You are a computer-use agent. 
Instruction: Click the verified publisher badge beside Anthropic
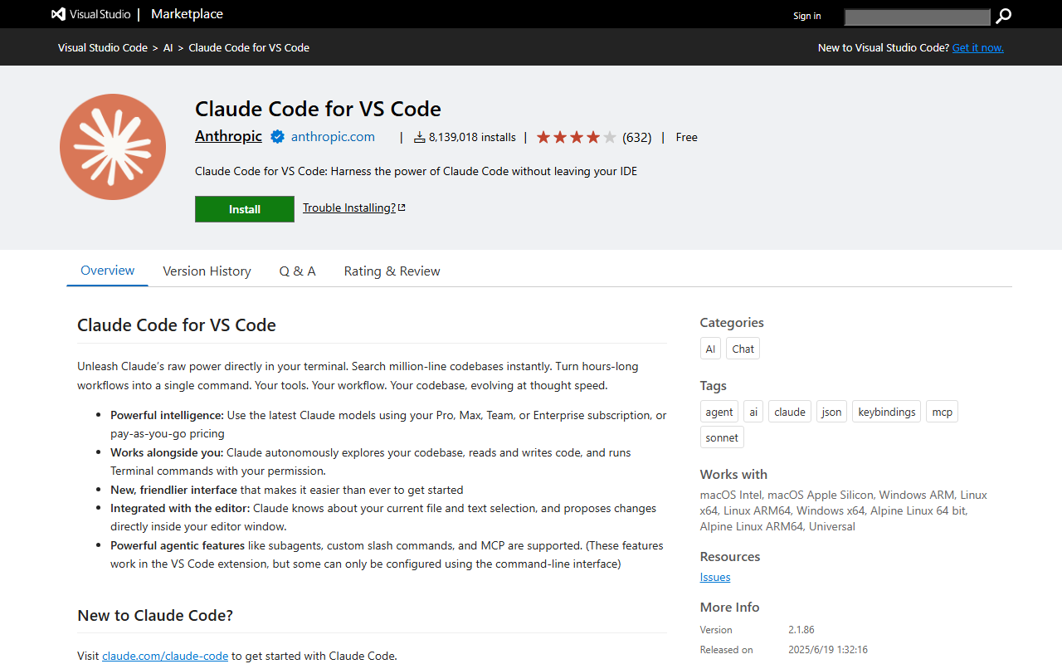(x=277, y=136)
